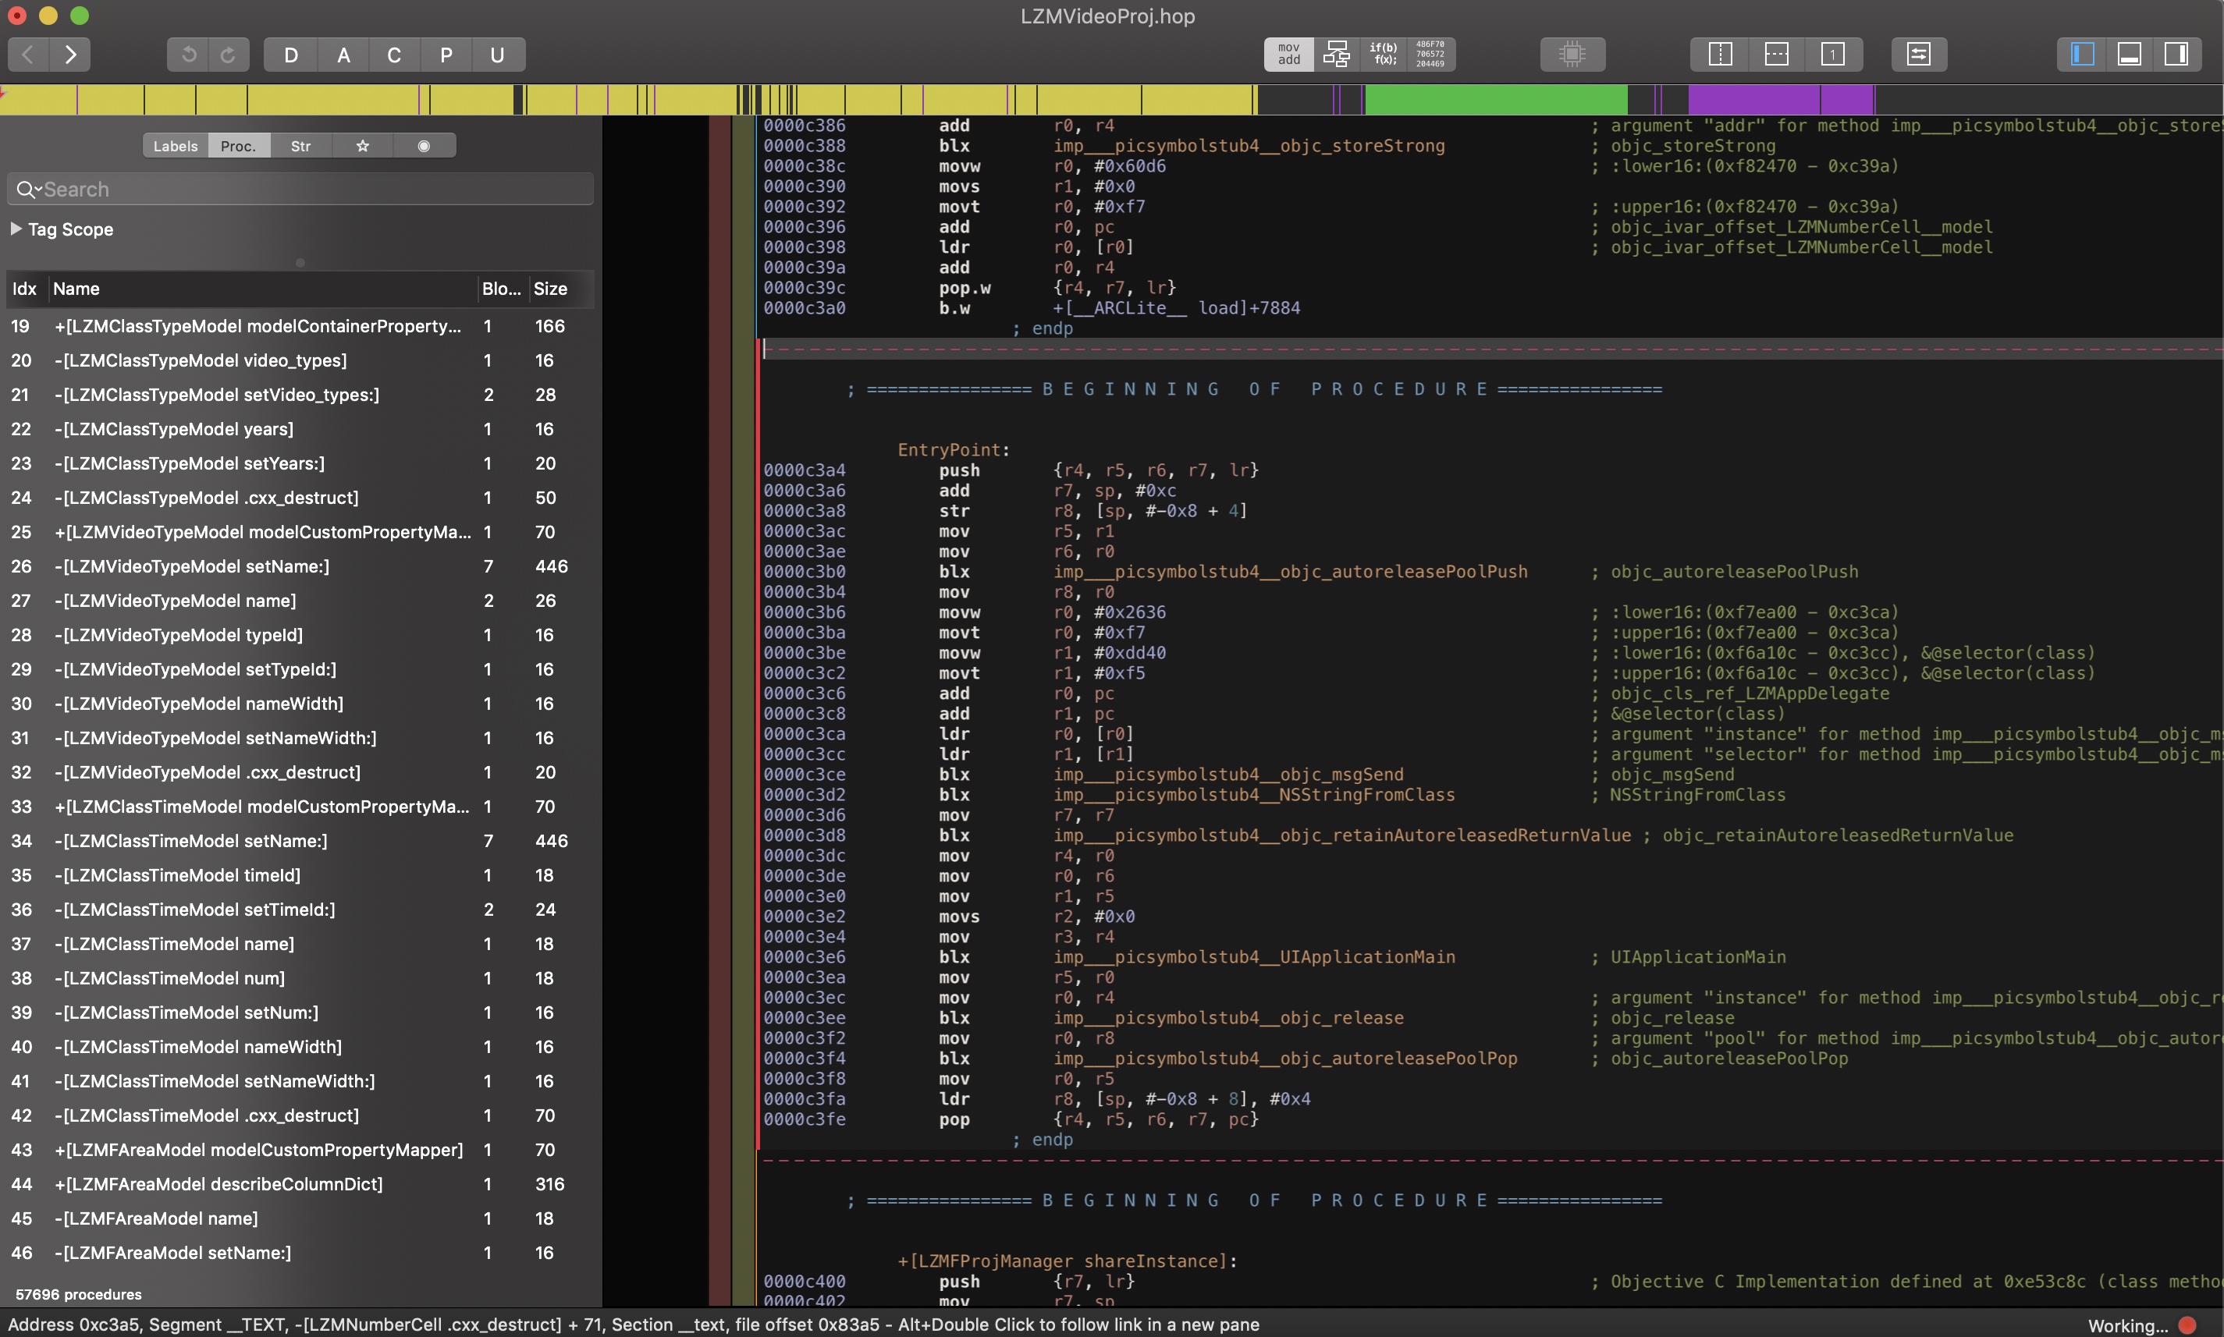Sort the list by Size column
This screenshot has height=1337, width=2224.
coord(549,289)
